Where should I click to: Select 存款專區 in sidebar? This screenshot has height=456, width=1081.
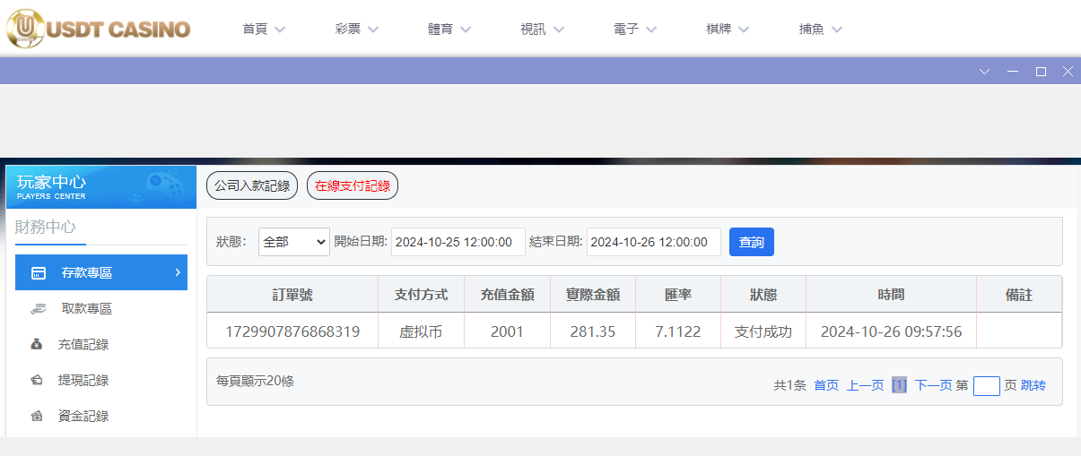coord(101,272)
